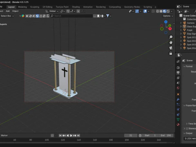Switch to the UV Editing workspace tab
This screenshot has width=196, height=147.
point(47,7)
